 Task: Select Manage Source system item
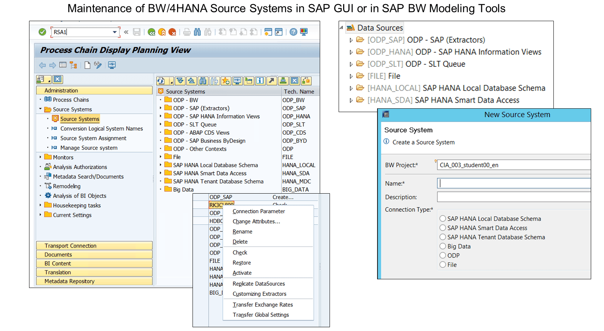coord(89,148)
